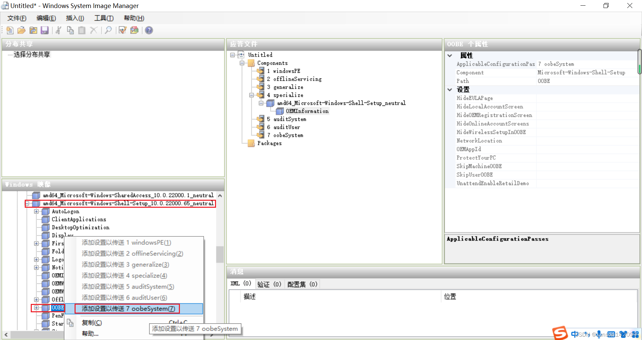Click the Windows image vertical scrollbar thumb
642x340 pixels.
point(220,254)
